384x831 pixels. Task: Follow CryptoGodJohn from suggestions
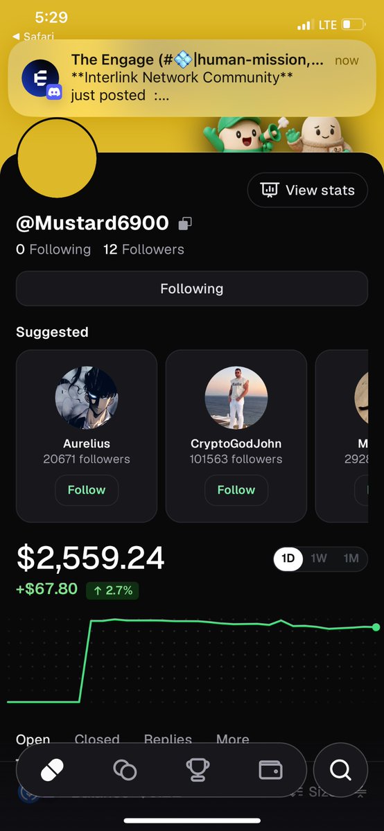click(x=236, y=490)
